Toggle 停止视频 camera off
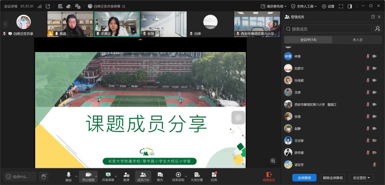 (x=88, y=176)
